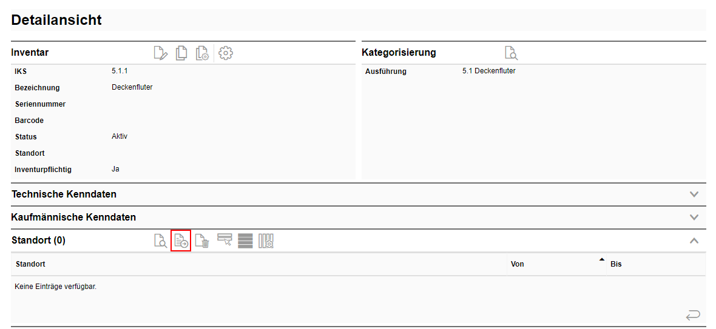Click the edit document icon in Inventar

click(160, 53)
